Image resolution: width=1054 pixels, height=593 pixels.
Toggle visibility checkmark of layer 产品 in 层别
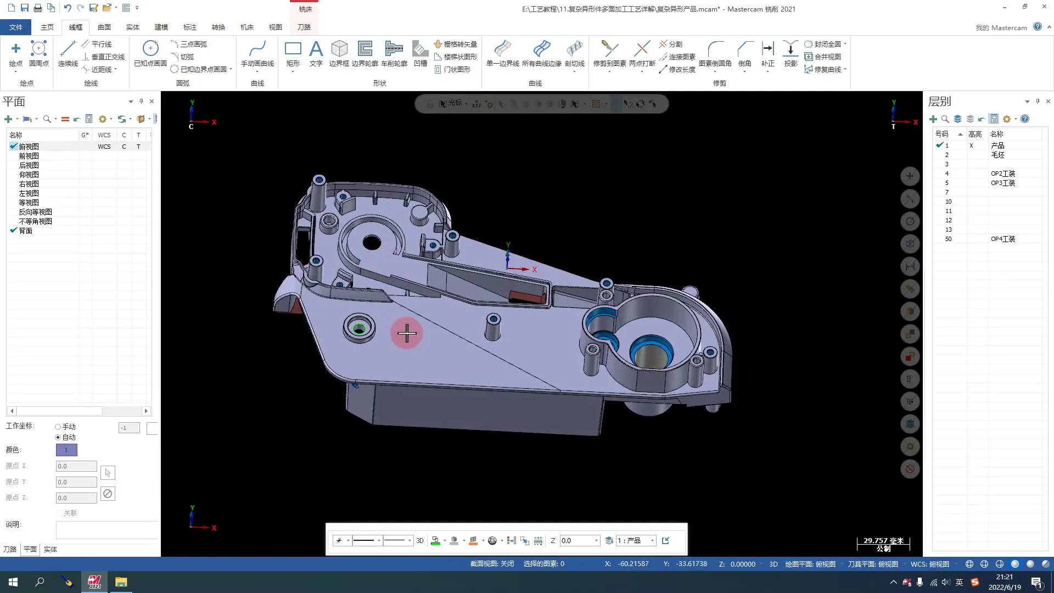939,145
